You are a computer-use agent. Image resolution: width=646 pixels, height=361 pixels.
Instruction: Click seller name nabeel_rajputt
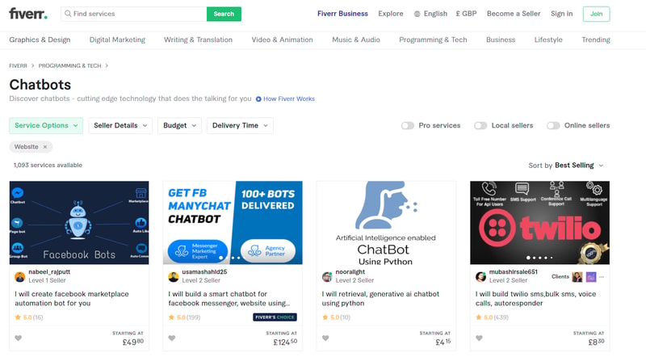pos(49,272)
